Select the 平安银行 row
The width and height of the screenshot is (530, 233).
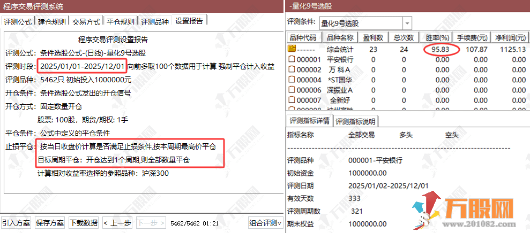pos(408,60)
